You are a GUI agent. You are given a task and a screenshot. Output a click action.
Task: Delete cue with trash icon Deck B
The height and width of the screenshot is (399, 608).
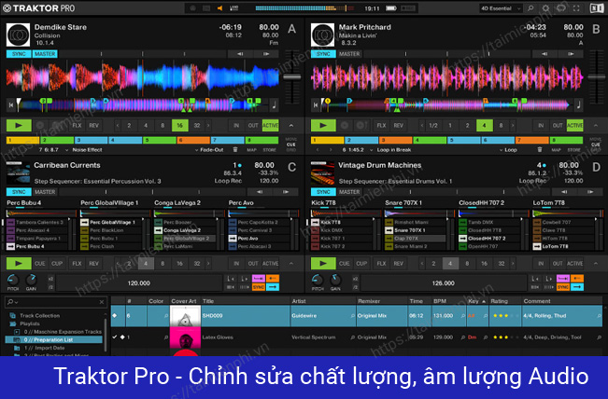(x=540, y=150)
